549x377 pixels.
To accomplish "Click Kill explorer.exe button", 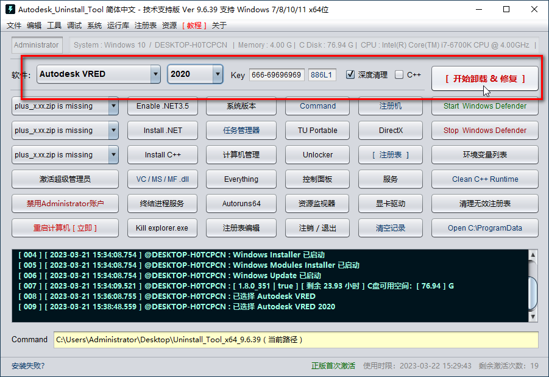I will tap(163, 228).
